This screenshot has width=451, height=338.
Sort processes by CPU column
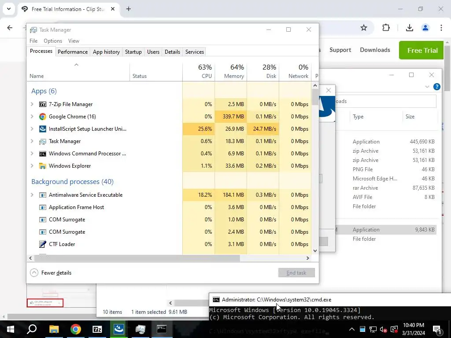[x=199, y=71]
